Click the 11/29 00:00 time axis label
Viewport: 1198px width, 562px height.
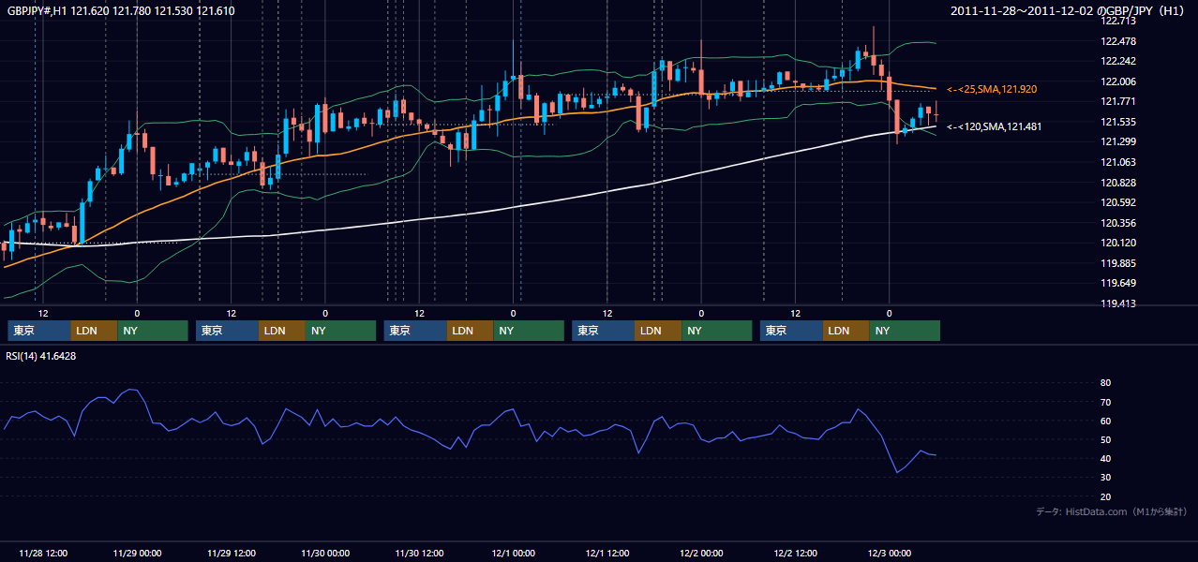pyautogui.click(x=137, y=553)
